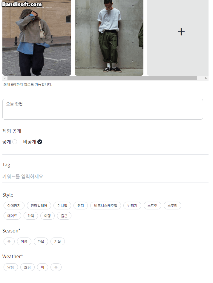Viewport: 213px width, 283px height.
Task: Select the 비공개 checked radio option
Action: [x=40, y=142]
